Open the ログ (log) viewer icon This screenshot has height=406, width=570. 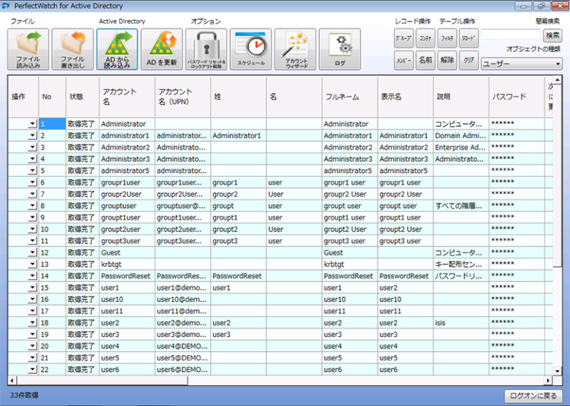[340, 49]
